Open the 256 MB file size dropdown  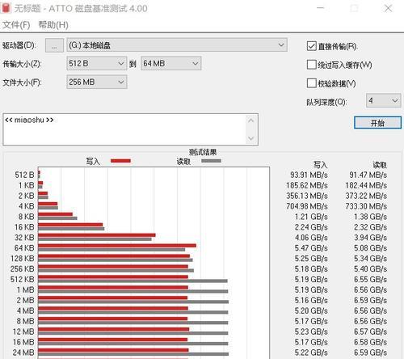tap(97, 82)
